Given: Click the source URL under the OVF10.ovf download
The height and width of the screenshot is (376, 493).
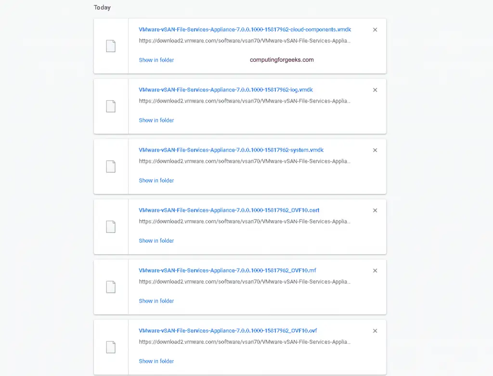Looking at the screenshot, I should pos(245,342).
